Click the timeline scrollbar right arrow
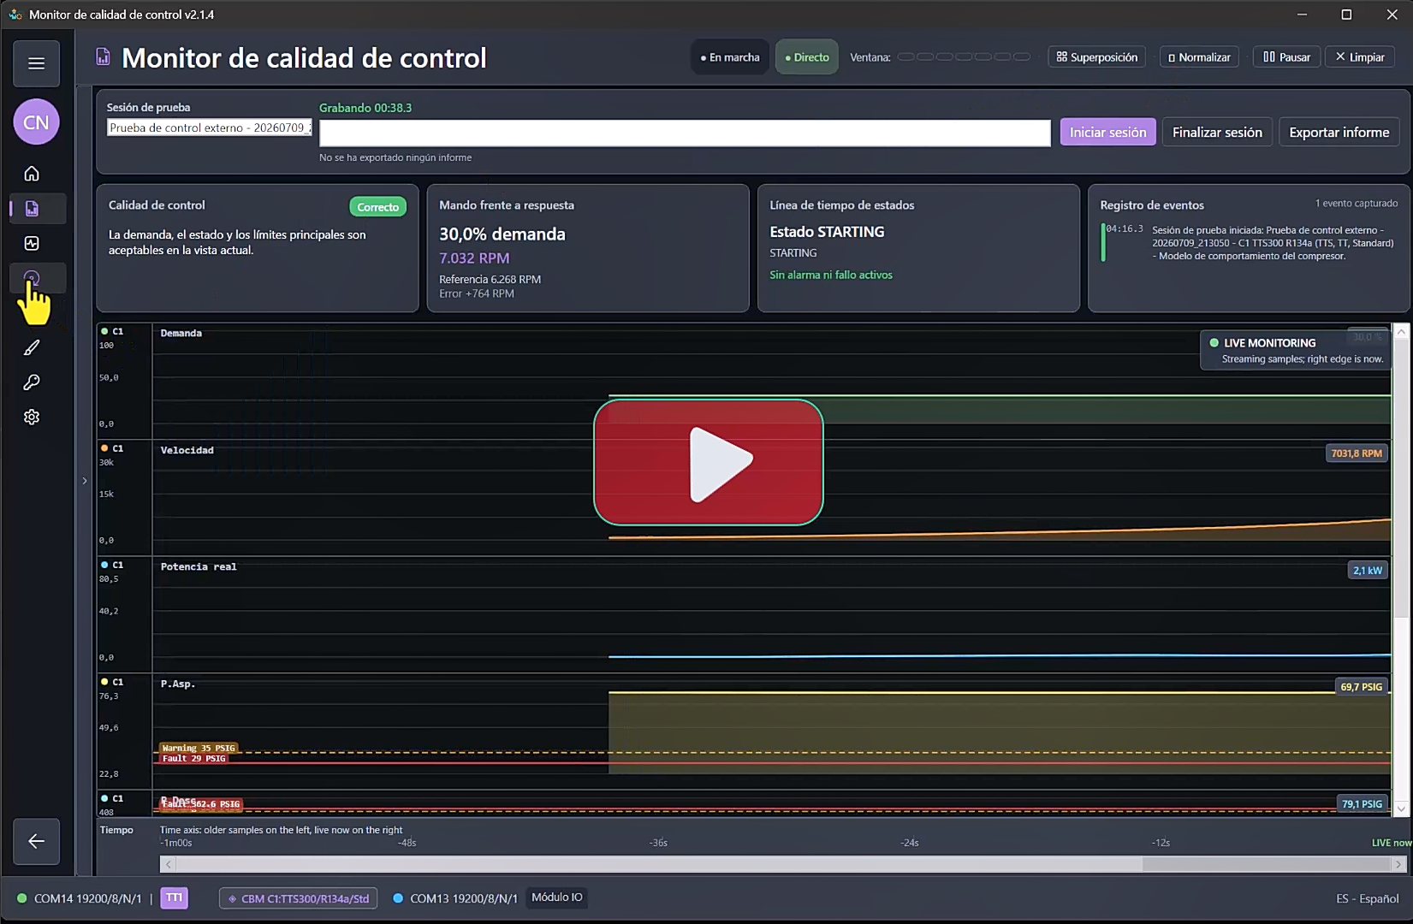 tap(1398, 864)
